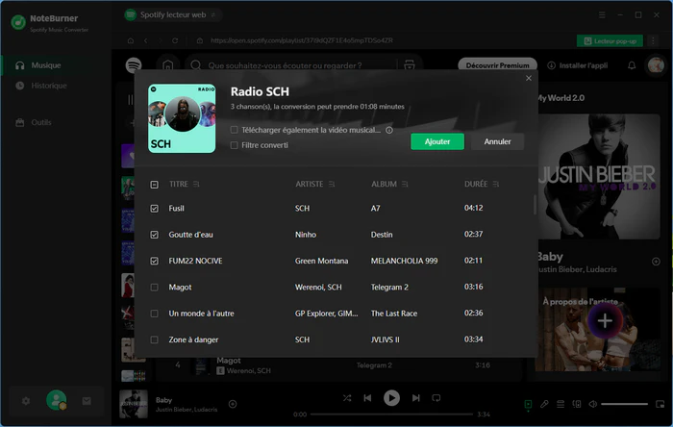Open the three-dot menu beside Lecteur pop-up
The width and height of the screenshot is (673, 427).
[653, 40]
